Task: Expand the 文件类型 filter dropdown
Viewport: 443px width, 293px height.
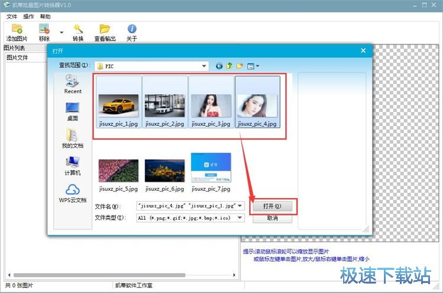Action: [x=240, y=218]
